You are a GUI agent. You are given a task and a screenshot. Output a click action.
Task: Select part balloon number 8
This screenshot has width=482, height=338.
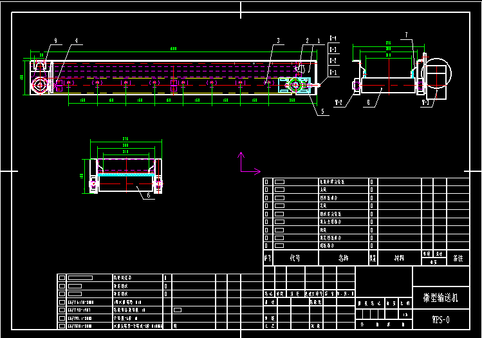click(368, 102)
